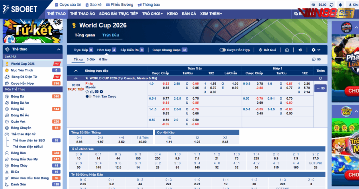Expand Thể thao điện tử category
Viewport: 359px width, 189px height.
tap(33, 134)
